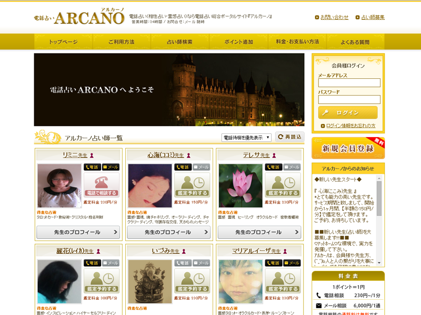Click マリアルイーザ先生 メール status icon
The height and width of the screenshot is (315, 421).
coord(292,263)
